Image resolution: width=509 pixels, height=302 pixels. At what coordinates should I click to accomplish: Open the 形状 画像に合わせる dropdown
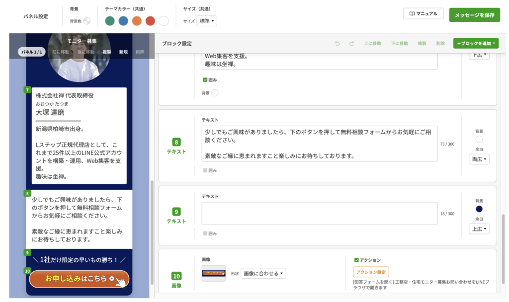[x=263, y=273]
